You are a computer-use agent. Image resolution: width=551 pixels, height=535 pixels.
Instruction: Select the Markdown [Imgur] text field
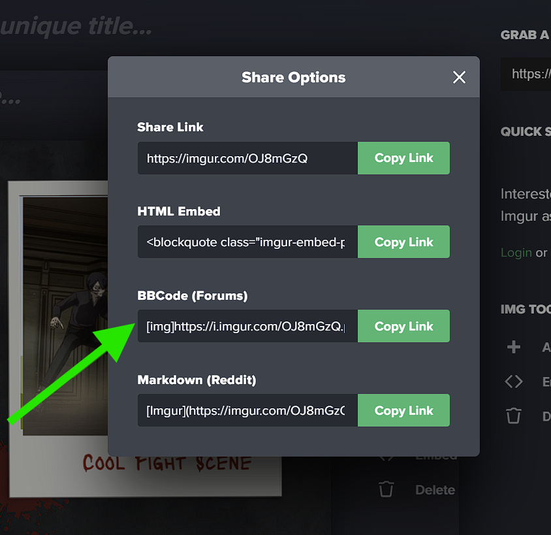247,410
